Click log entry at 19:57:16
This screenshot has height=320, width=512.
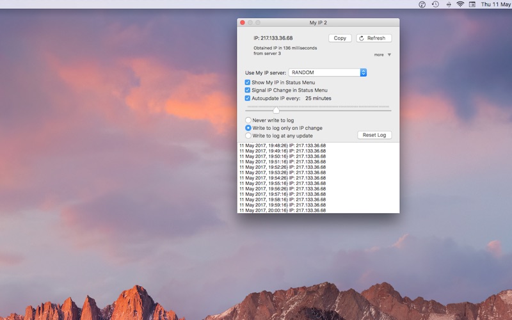pos(282,194)
